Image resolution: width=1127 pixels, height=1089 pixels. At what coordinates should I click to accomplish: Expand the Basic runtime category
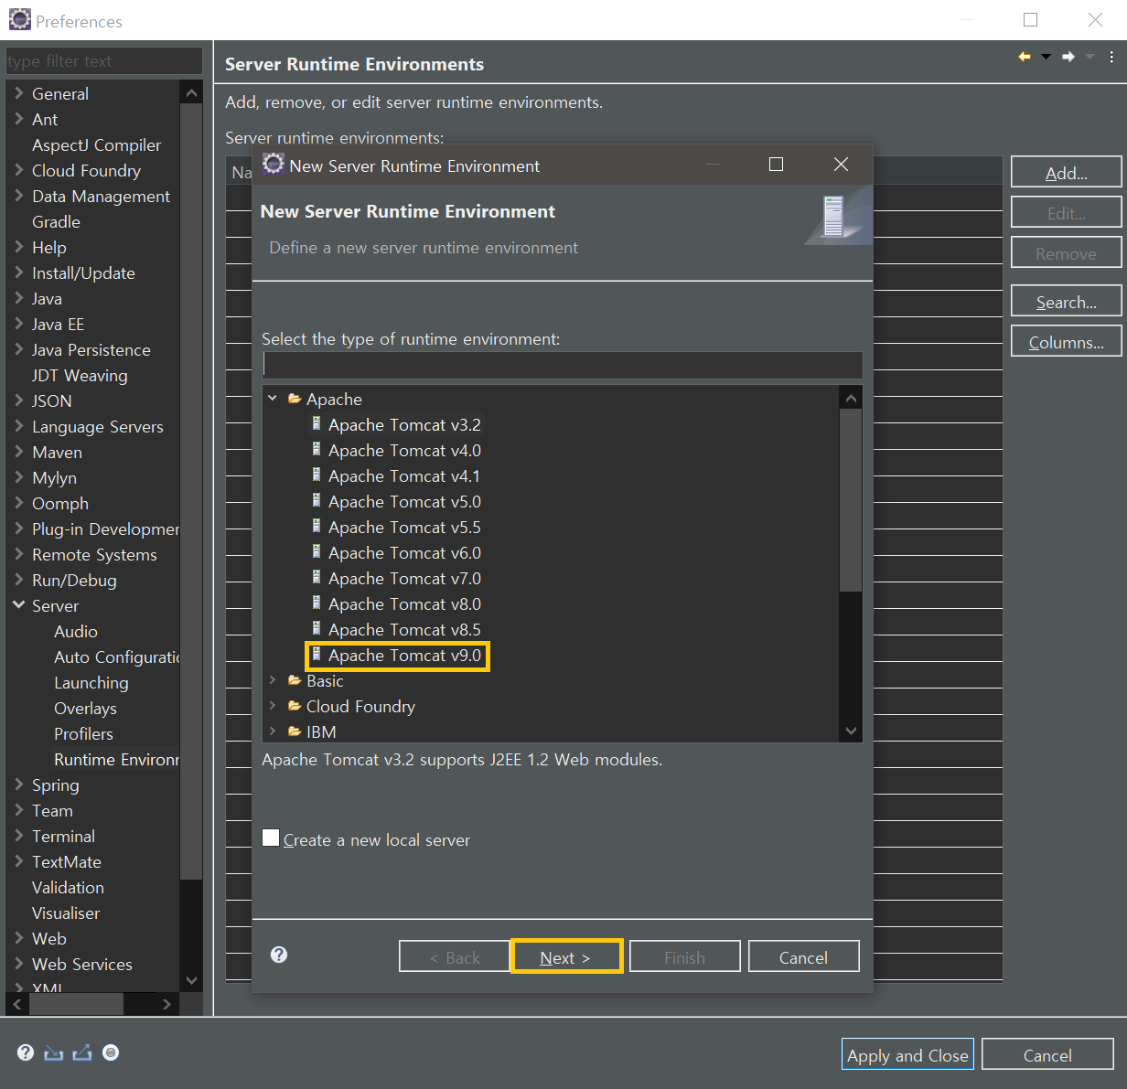(x=273, y=680)
